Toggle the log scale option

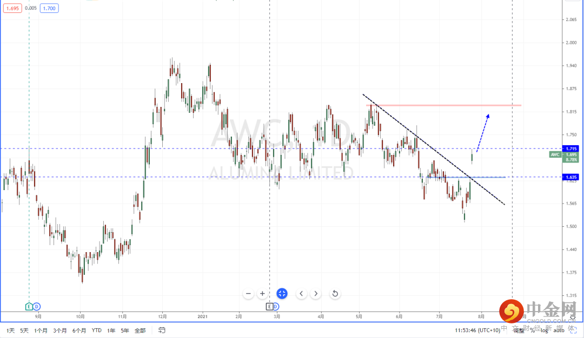(x=545, y=330)
